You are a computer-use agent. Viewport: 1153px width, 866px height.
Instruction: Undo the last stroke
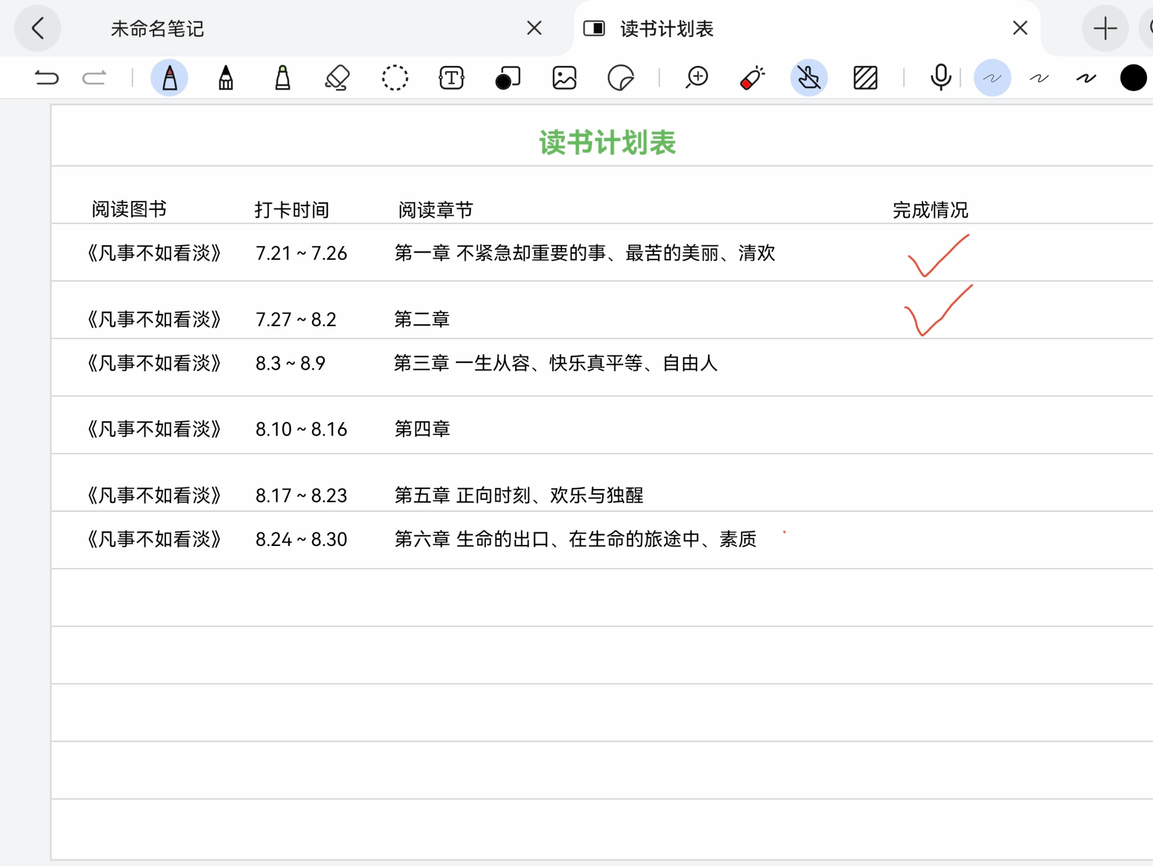[x=46, y=78]
